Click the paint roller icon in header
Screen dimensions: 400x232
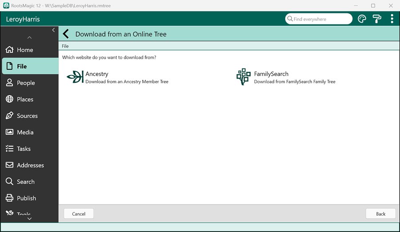coord(377,19)
